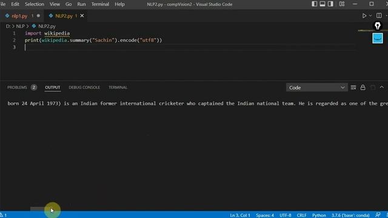Open the Terminal menu
This screenshot has width=388, height=218.
(x=100, y=4)
